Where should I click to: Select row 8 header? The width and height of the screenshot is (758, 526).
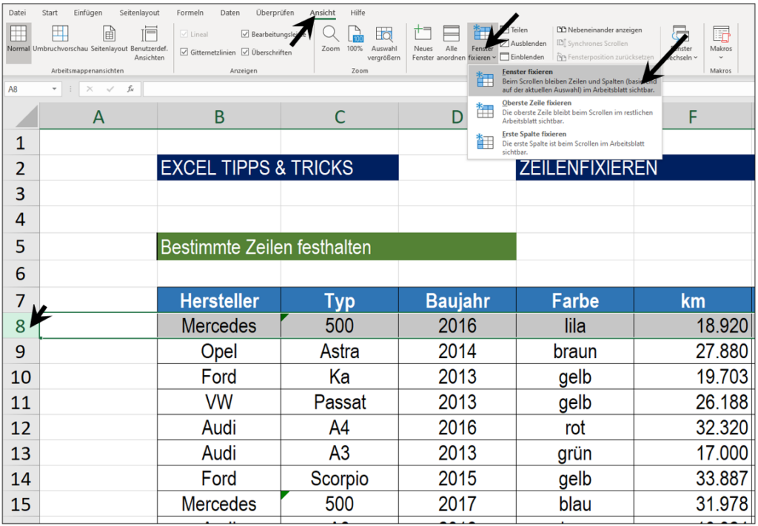pos(20,326)
